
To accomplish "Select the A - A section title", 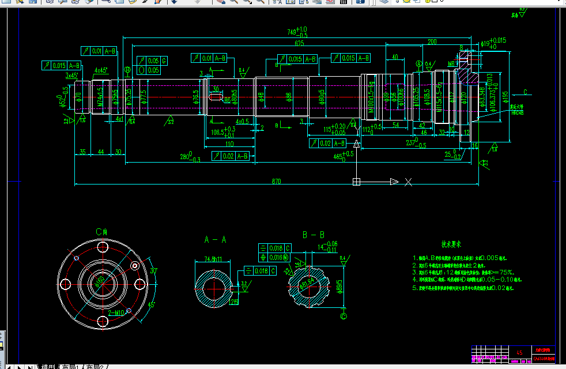I will tap(215, 239).
